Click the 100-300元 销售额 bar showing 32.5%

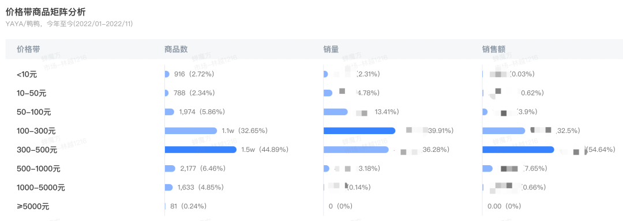[x=504, y=131]
